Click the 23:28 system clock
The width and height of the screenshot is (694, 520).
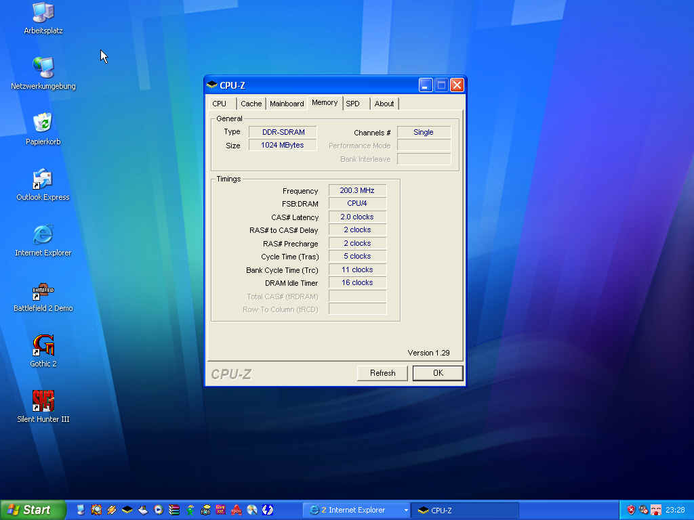(675, 510)
